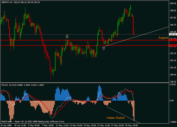The height and width of the screenshot is (127, 177).
Task: Click the lower red support price tag on axis
Action: pos(173,46)
